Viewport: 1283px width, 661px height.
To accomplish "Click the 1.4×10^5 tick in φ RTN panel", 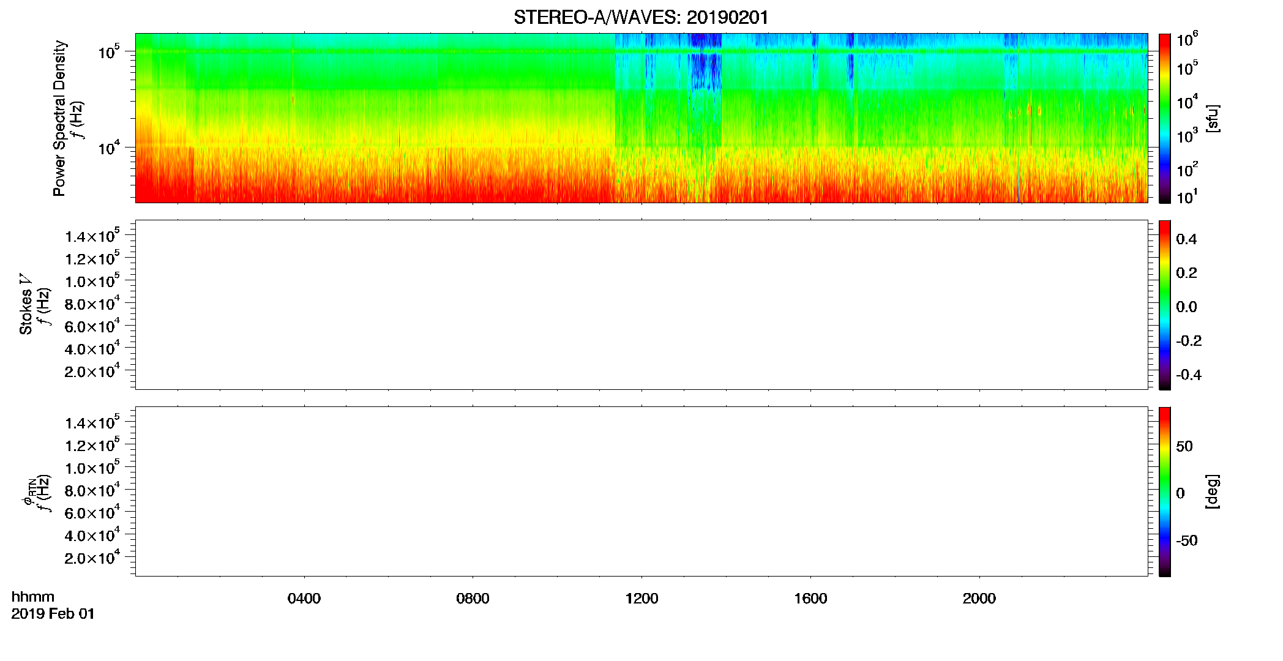I will click(92, 422).
